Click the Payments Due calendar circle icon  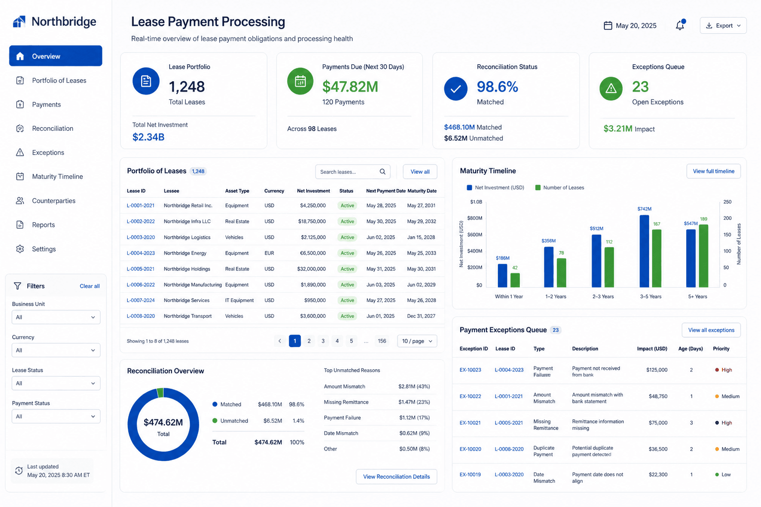tap(300, 81)
